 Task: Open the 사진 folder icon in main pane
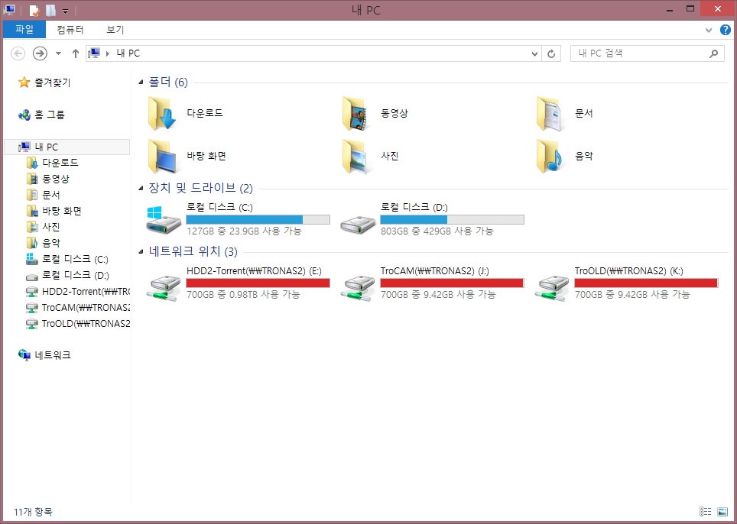pyautogui.click(x=356, y=157)
